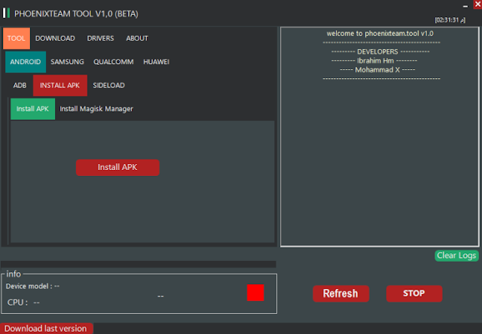Open the ADB section tab

point(20,85)
